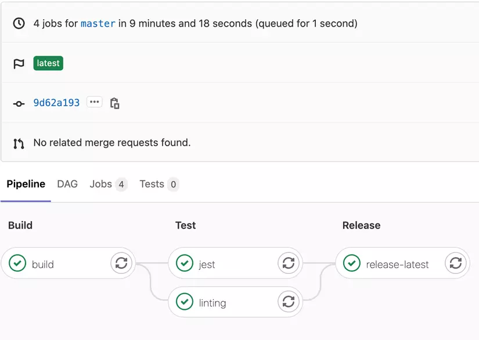
Task: Click the green check icon on build job
Action: pyautogui.click(x=16, y=263)
